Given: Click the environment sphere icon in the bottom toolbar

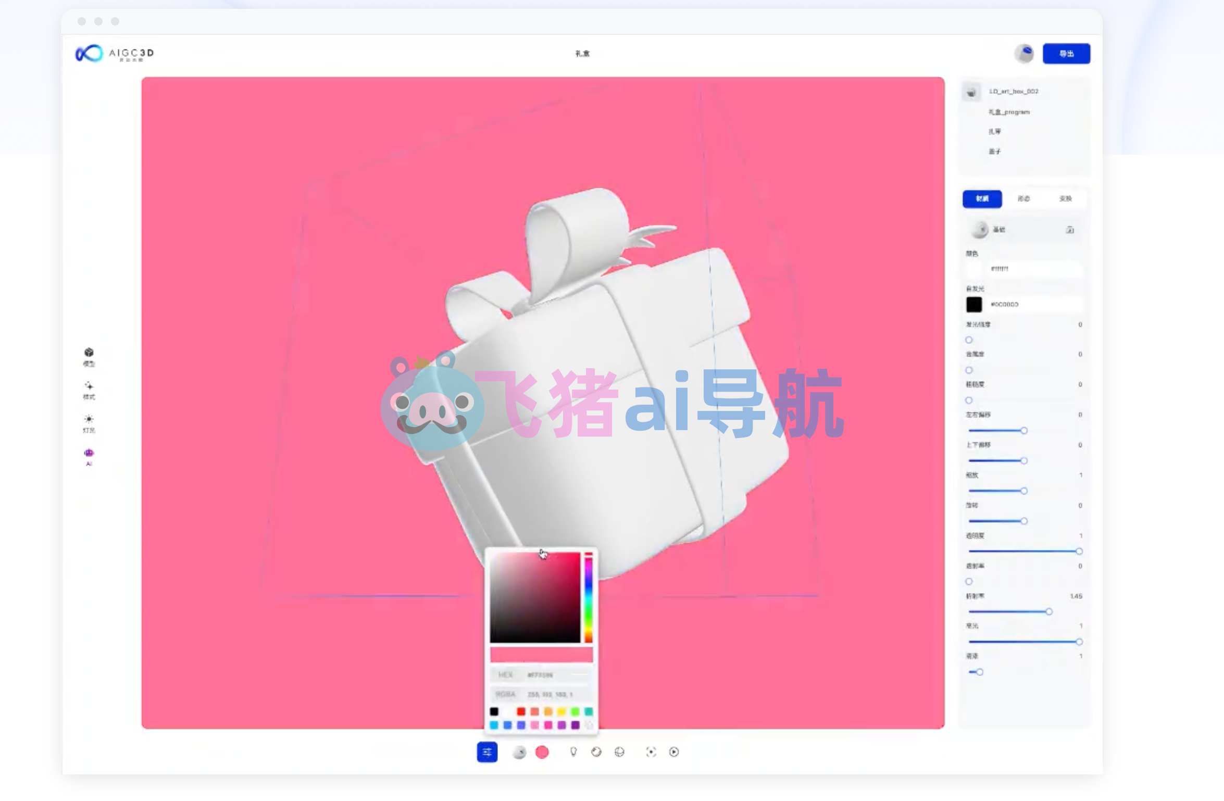Looking at the screenshot, I should pos(519,752).
